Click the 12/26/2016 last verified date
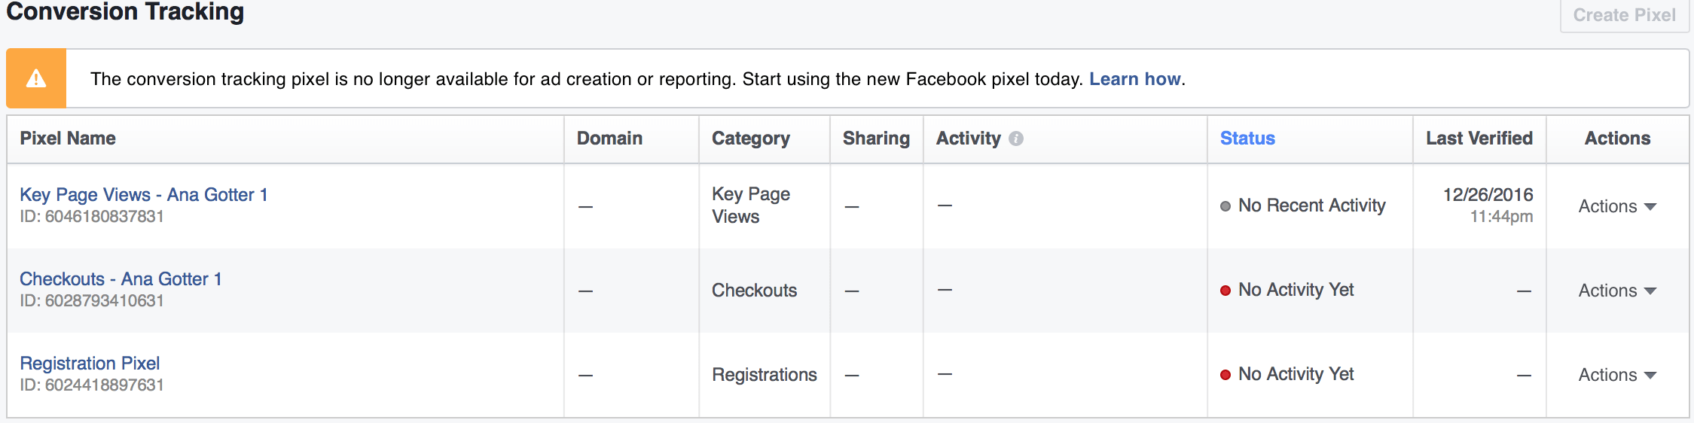 tap(1488, 195)
